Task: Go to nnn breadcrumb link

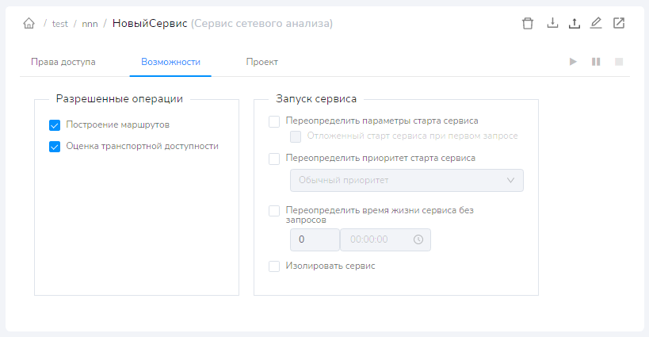Action: tap(90, 24)
